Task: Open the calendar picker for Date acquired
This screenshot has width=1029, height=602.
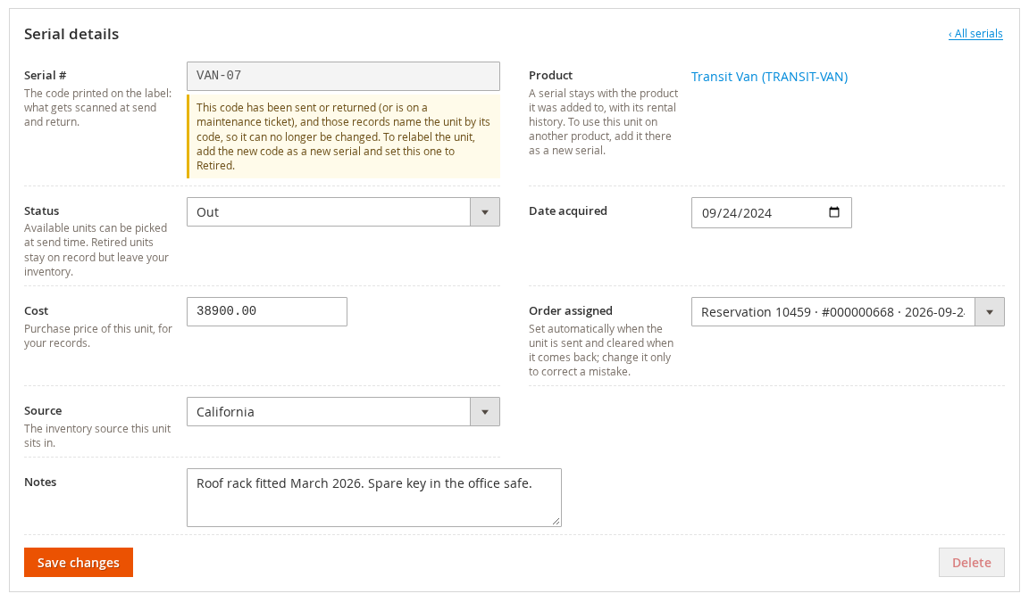Action: pos(834,212)
